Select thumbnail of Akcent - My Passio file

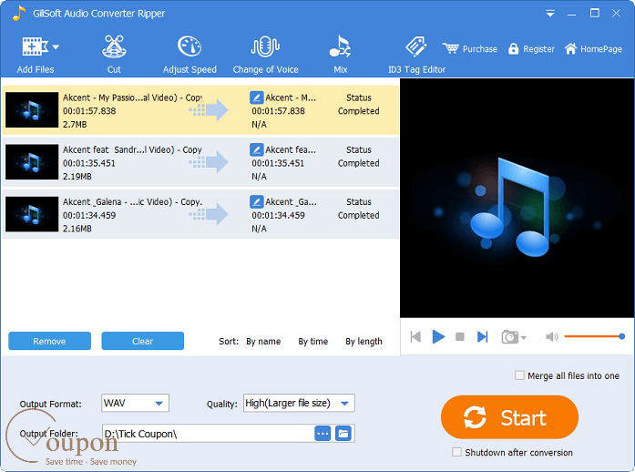click(32, 109)
